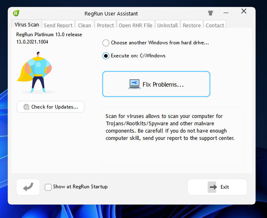Minimize the RegRun User Assistant window

[x=226, y=13]
